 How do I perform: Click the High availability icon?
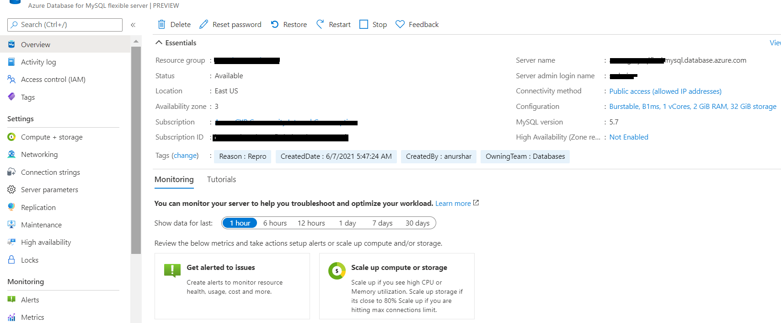(x=11, y=242)
